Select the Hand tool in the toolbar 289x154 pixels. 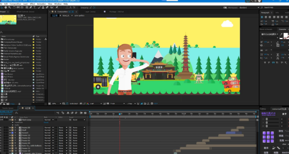click(x=6, y=7)
